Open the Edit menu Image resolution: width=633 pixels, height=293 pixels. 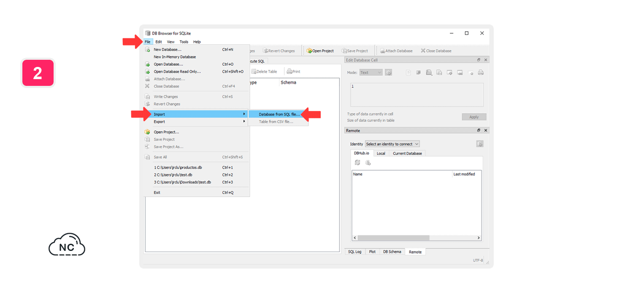(x=159, y=42)
